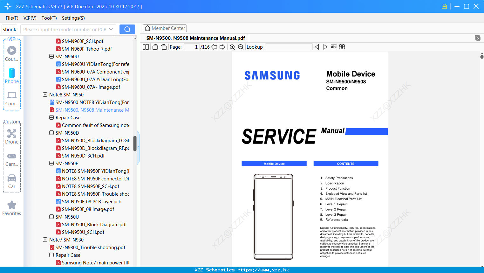Screen dimensions: 484x273
Task: Collapse the SM-N950F folder
Action: (51, 163)
